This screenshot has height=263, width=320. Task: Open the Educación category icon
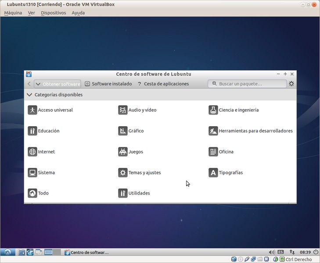[32, 131]
